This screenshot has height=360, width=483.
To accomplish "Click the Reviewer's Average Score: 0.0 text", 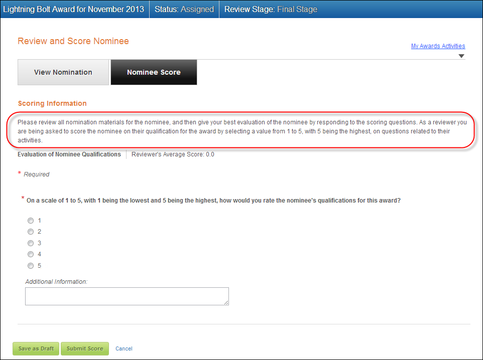I will coord(173,154).
